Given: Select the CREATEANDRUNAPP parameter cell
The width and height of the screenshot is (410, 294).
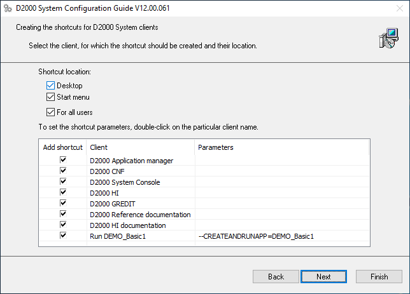Looking at the screenshot, I should pyautogui.click(x=257, y=236).
